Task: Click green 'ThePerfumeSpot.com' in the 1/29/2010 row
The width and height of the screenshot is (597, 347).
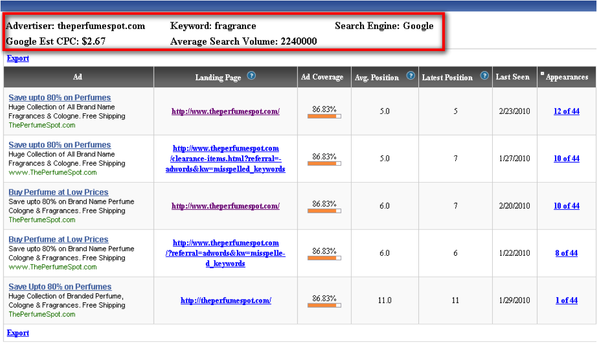Action: point(42,314)
